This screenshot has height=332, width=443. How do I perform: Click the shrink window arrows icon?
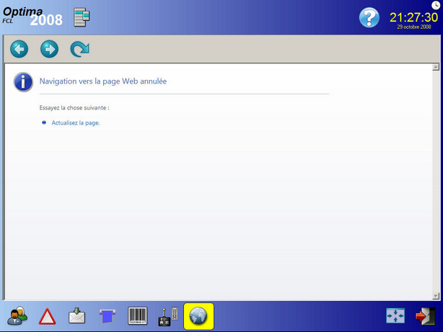tap(395, 315)
